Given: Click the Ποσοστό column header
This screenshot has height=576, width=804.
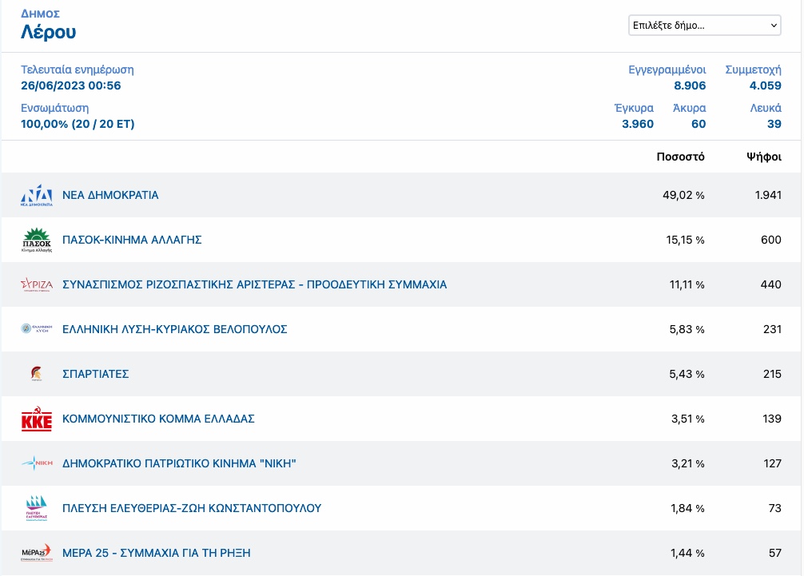Looking at the screenshot, I should point(680,157).
